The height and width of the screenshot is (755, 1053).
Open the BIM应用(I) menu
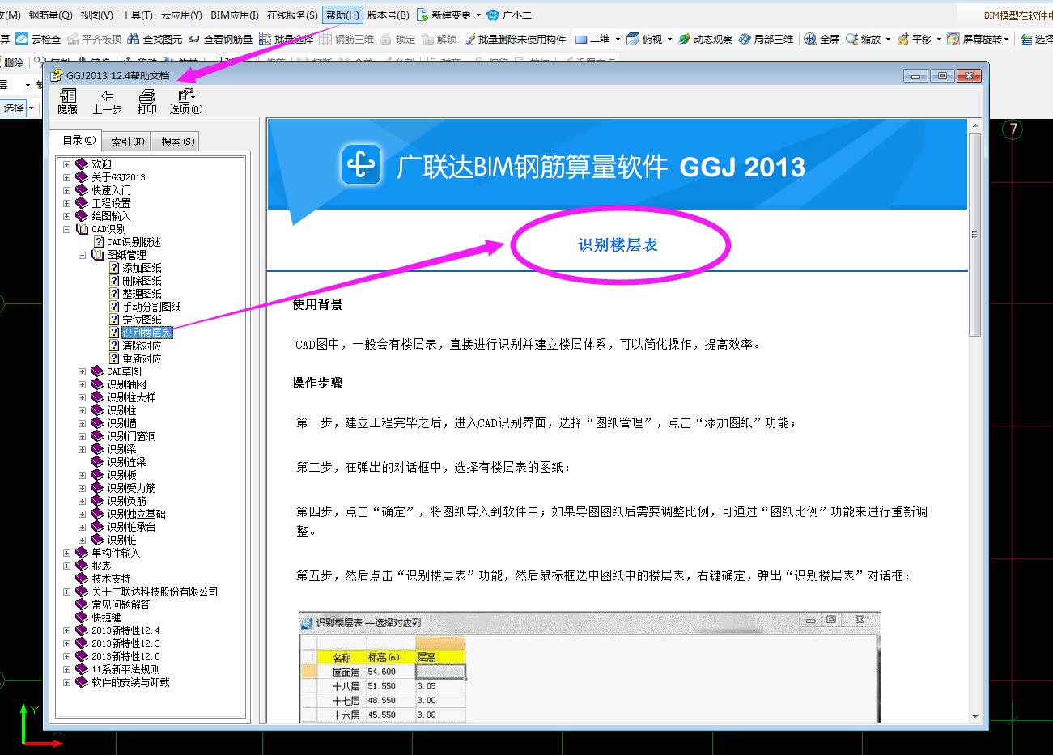[235, 15]
